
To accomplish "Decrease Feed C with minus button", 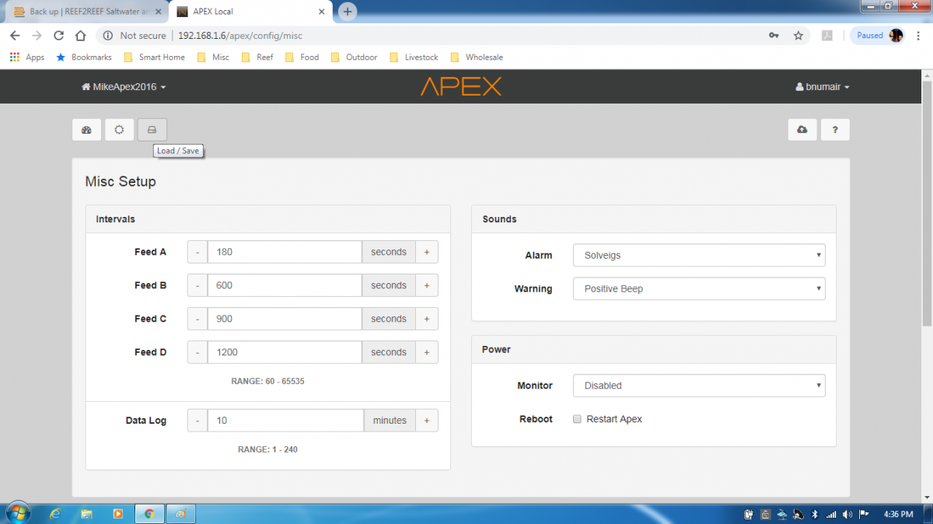I will pos(197,319).
